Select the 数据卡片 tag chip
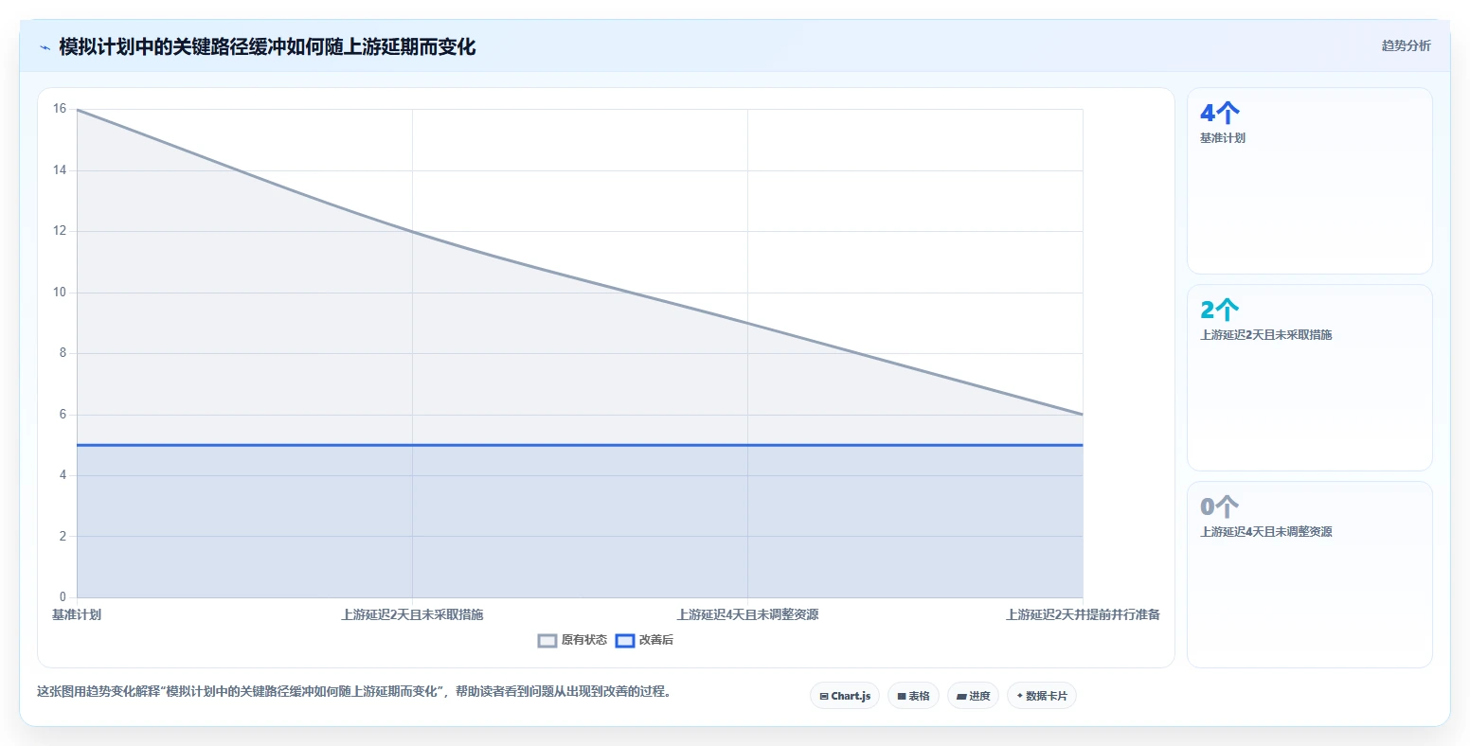 [x=1042, y=696]
